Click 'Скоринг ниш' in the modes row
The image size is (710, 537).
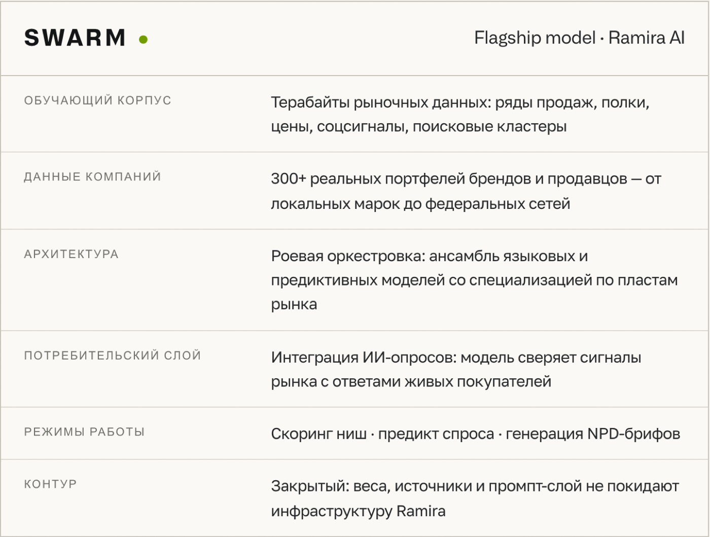point(318,434)
